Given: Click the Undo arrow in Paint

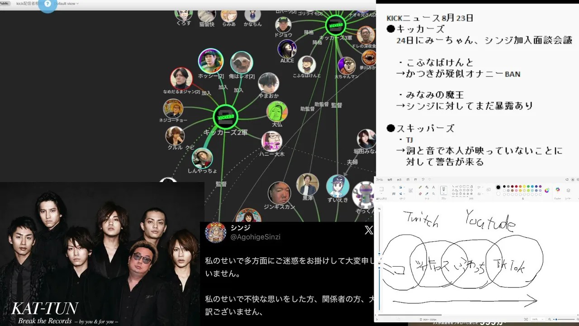Looking at the screenshot, I should click(423, 179).
